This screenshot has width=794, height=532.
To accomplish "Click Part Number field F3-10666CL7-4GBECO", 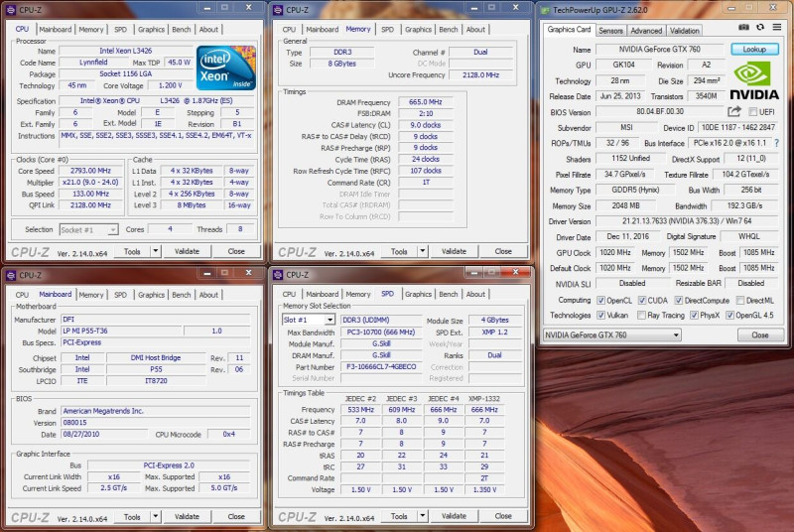I will tap(381, 367).
